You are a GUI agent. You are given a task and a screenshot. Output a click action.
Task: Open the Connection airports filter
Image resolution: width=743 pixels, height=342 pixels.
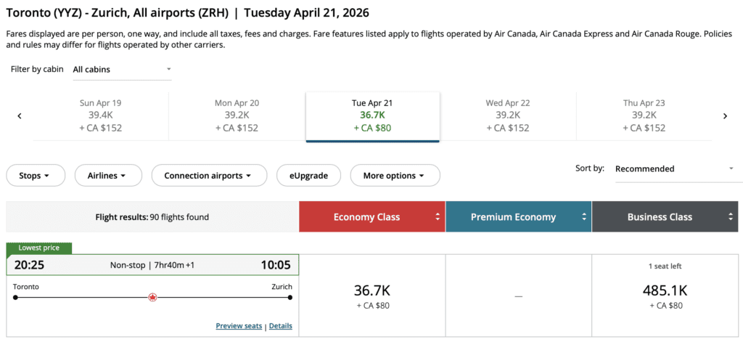point(208,176)
